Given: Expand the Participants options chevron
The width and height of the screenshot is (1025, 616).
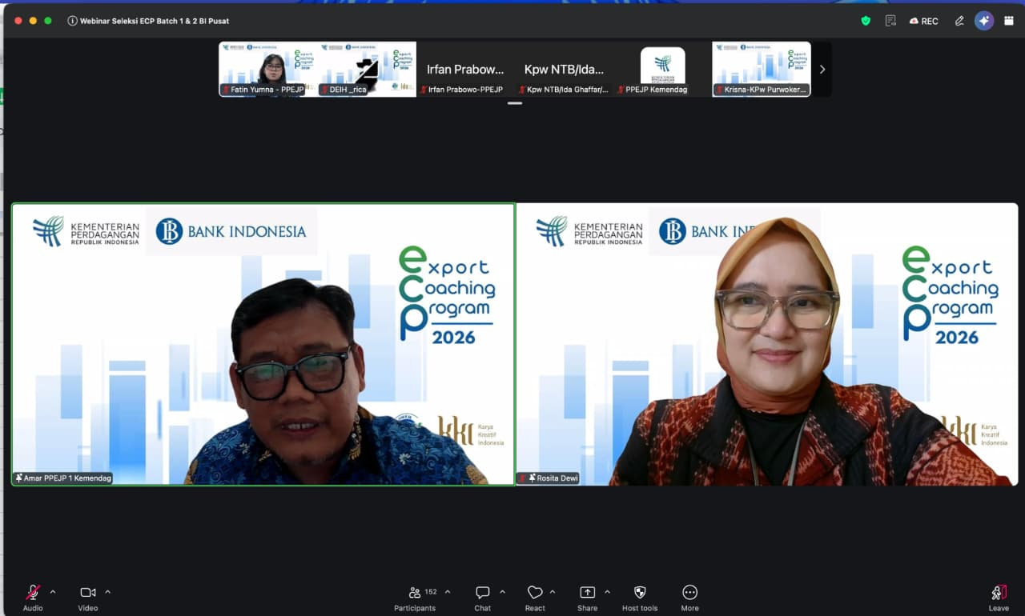Looking at the screenshot, I should 448,592.
